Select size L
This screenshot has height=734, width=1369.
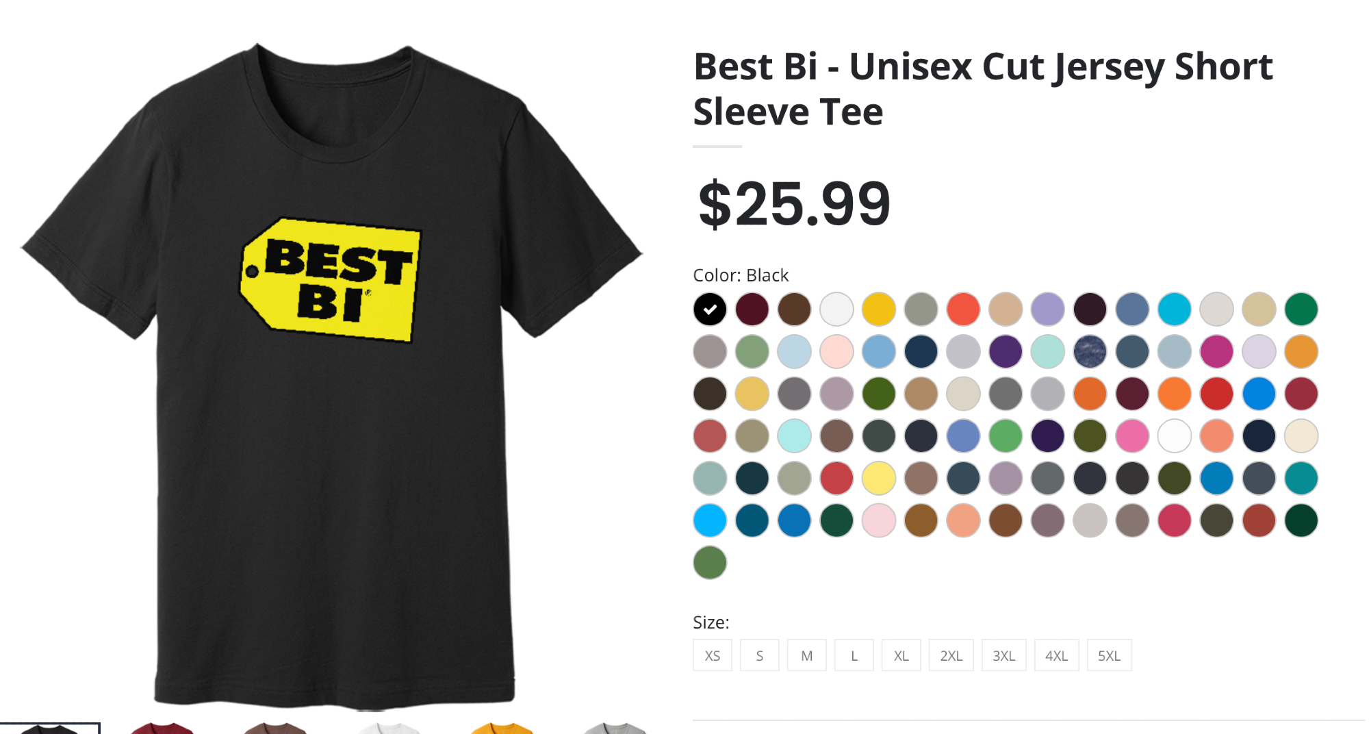pyautogui.click(x=854, y=655)
